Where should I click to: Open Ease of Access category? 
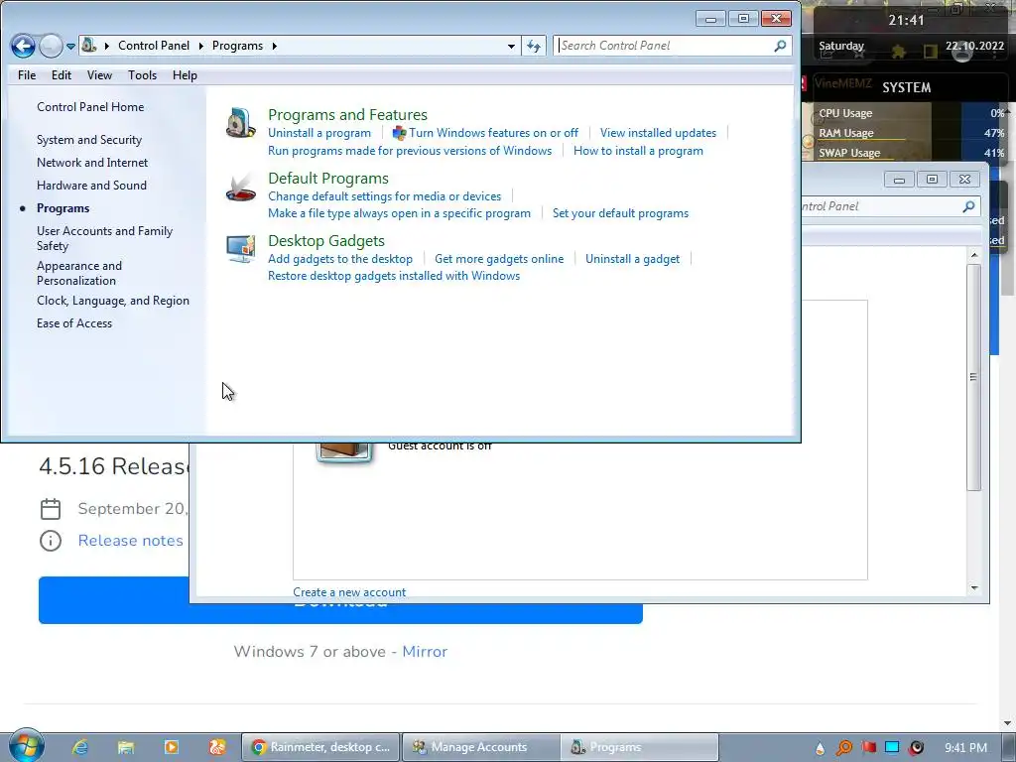tap(73, 323)
